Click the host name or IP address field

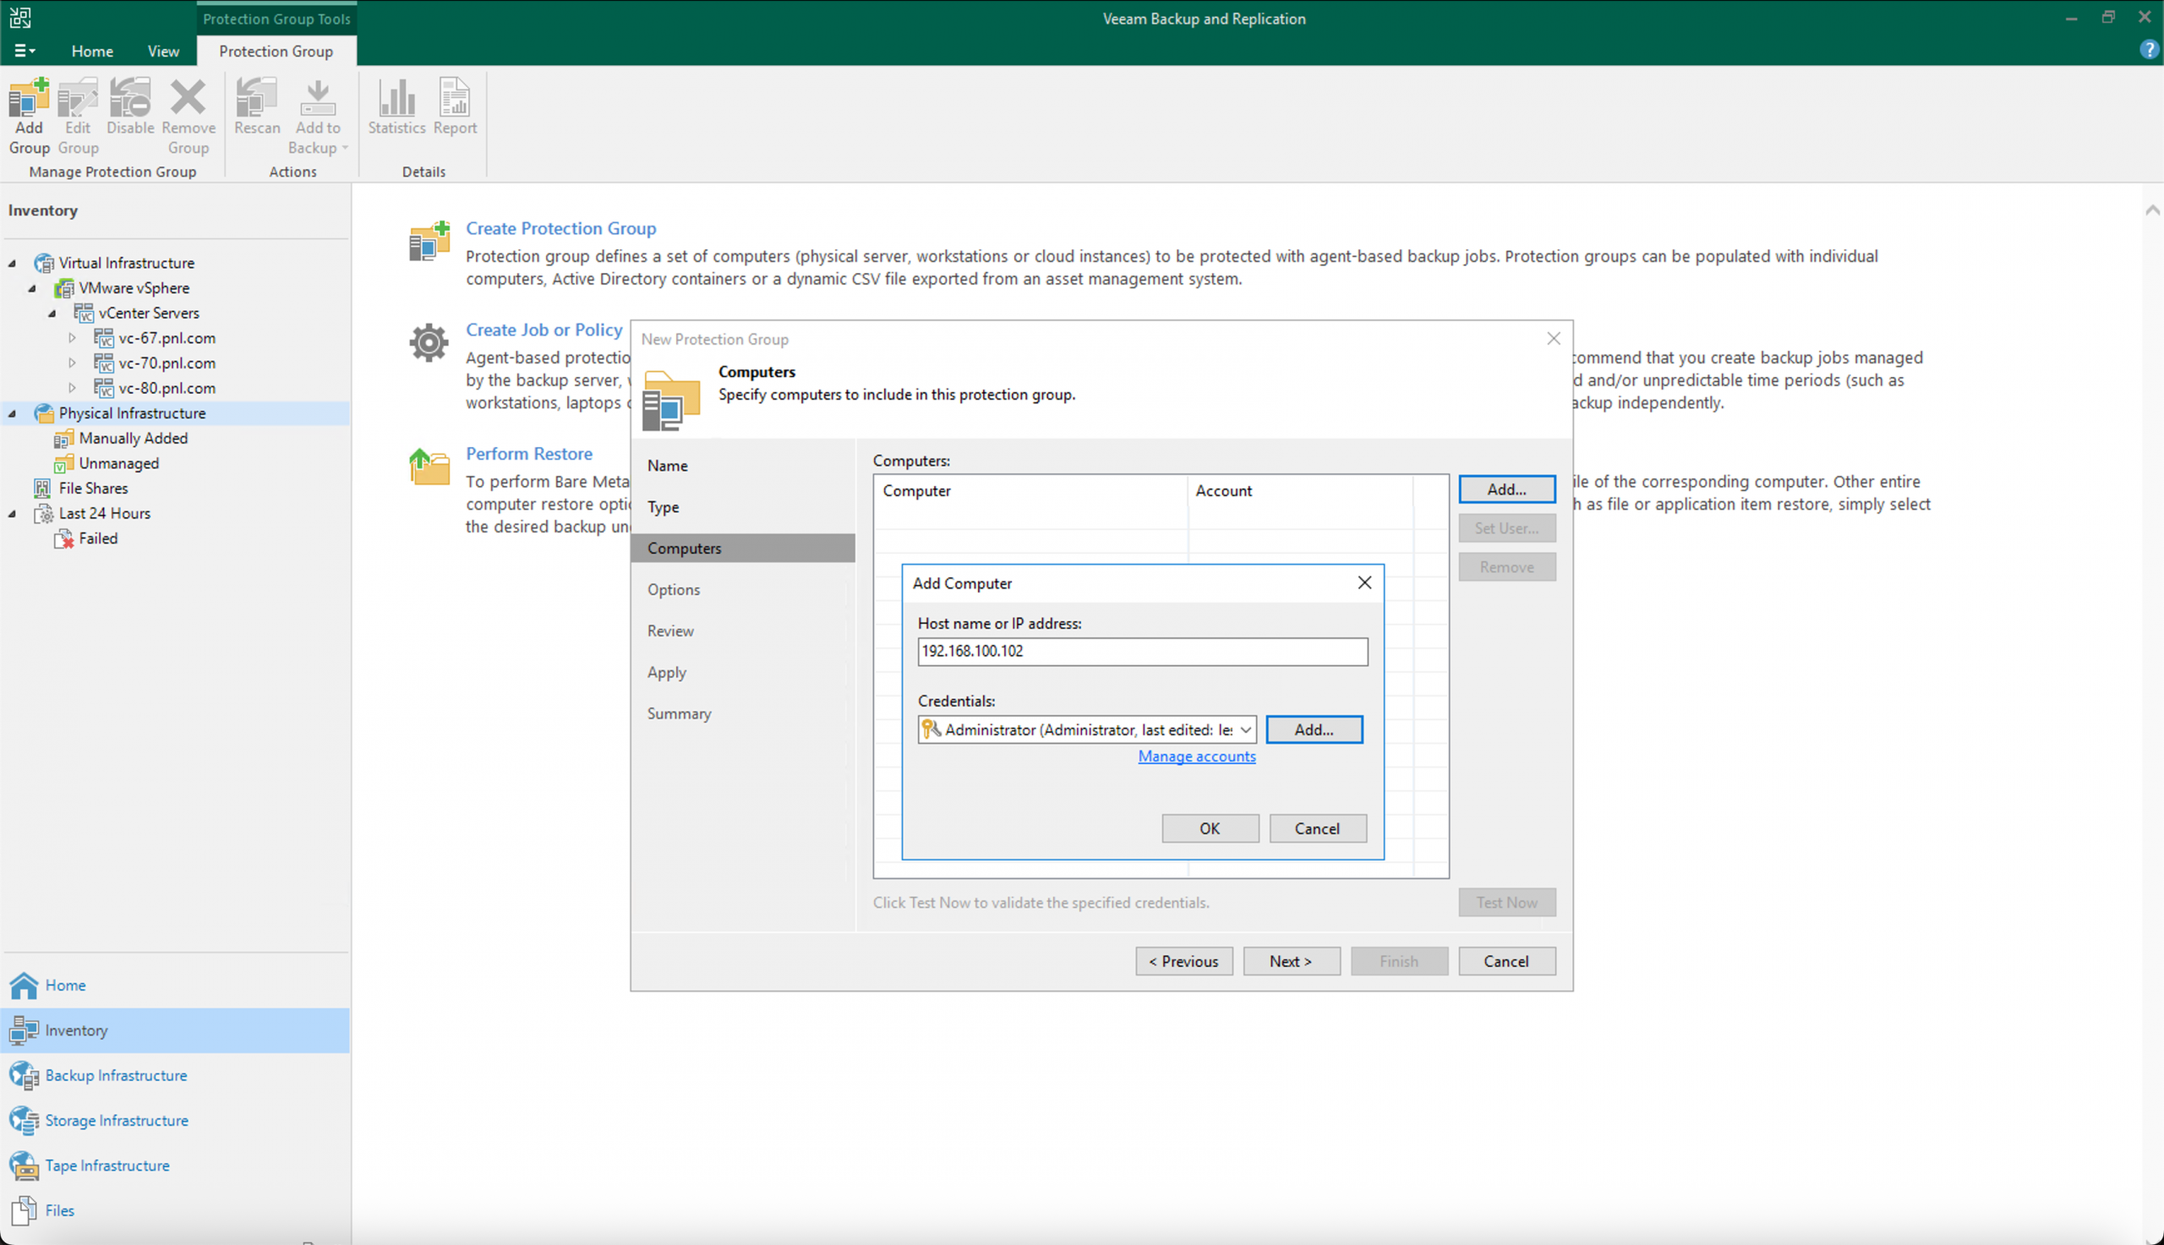(x=1141, y=652)
